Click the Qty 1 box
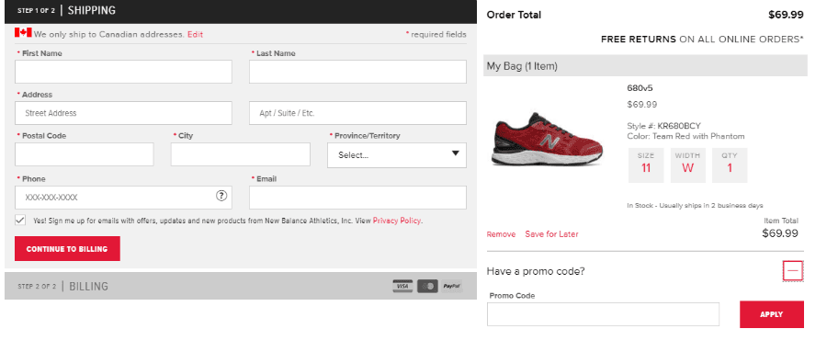The width and height of the screenshot is (827, 363). [x=730, y=165]
